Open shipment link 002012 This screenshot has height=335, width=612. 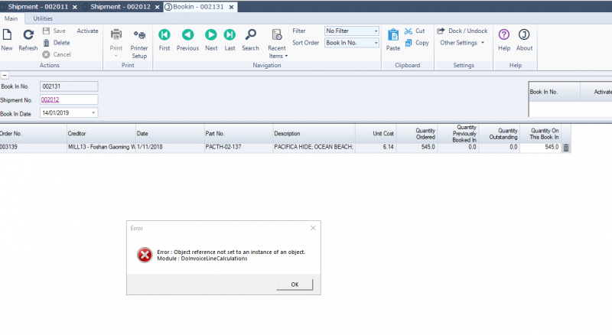(50, 99)
